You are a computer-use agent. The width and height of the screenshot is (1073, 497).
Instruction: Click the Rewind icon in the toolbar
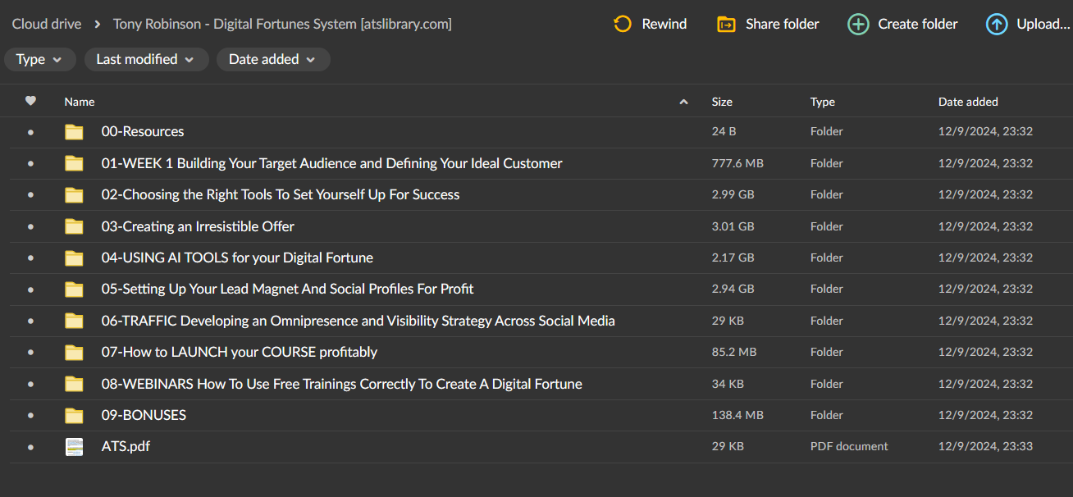click(x=623, y=24)
